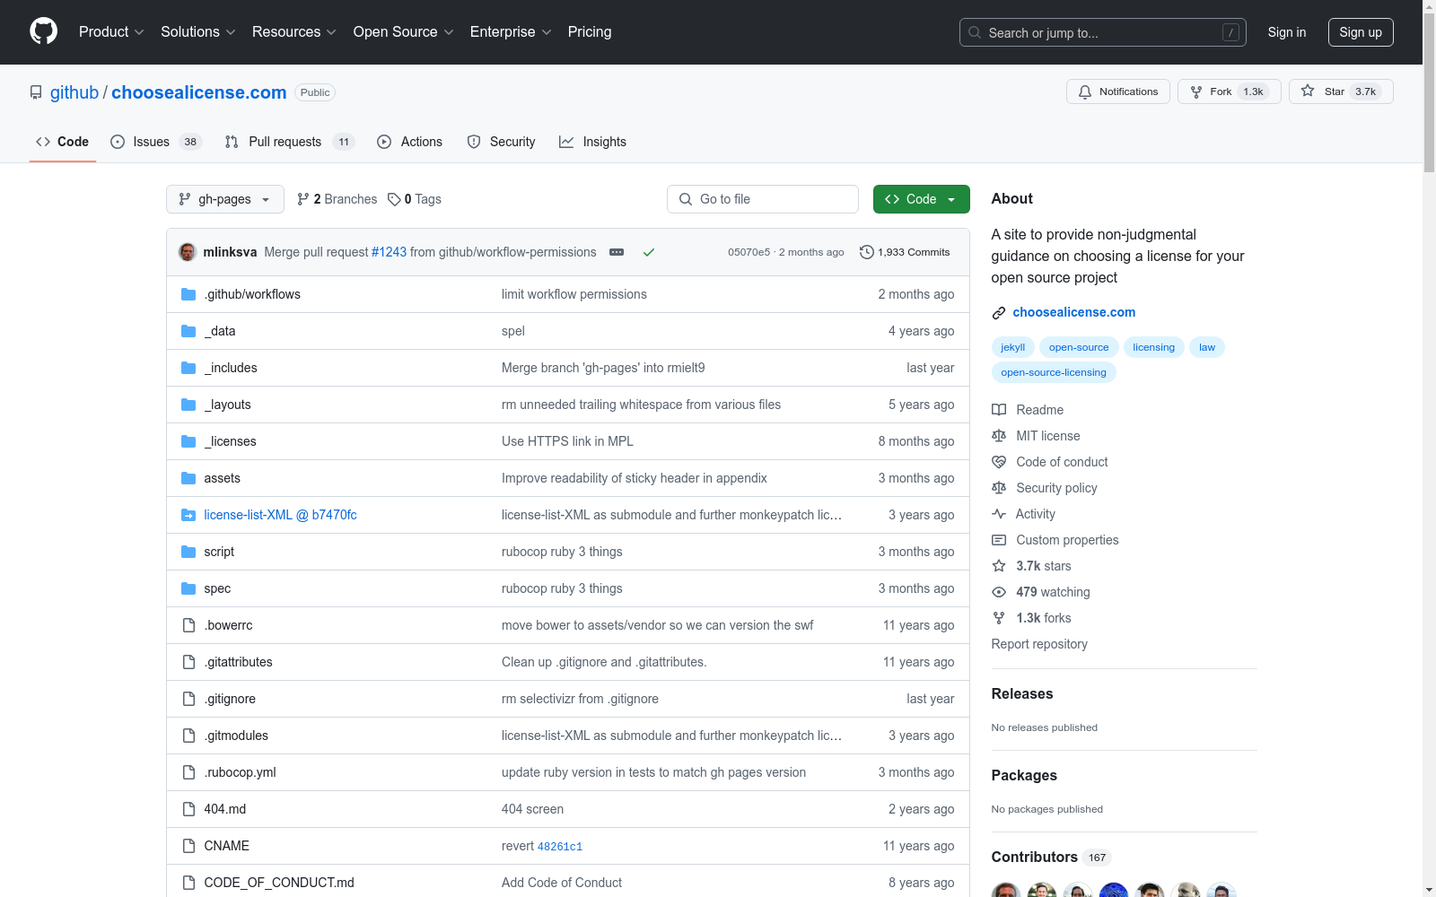The height and width of the screenshot is (897, 1436).
Task: Click the watching eye icon
Action: (x=999, y=592)
